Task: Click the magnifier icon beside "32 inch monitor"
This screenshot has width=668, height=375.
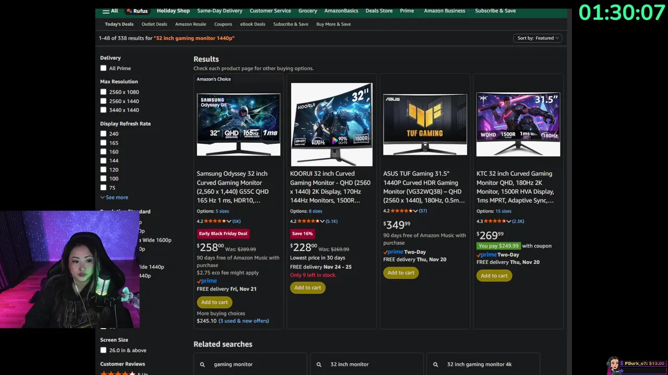Action: coord(319,365)
